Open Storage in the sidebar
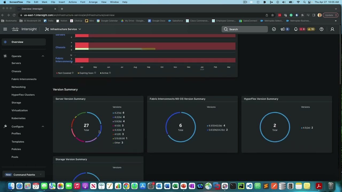This screenshot has height=192, width=342. tap(16, 102)
